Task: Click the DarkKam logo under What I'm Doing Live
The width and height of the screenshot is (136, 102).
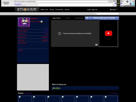Action: (x=56, y=88)
